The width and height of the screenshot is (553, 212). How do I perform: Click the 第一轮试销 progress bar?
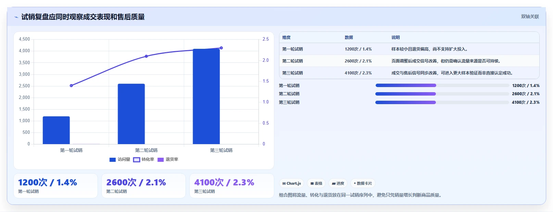pos(442,85)
